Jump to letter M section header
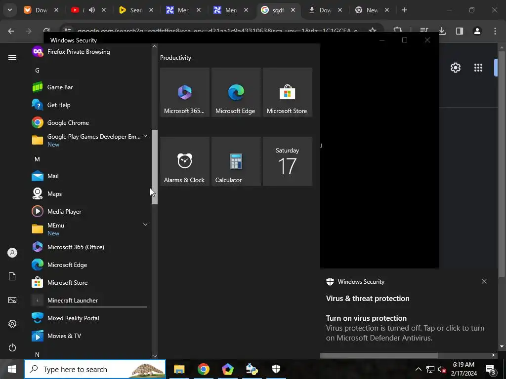 (38, 159)
